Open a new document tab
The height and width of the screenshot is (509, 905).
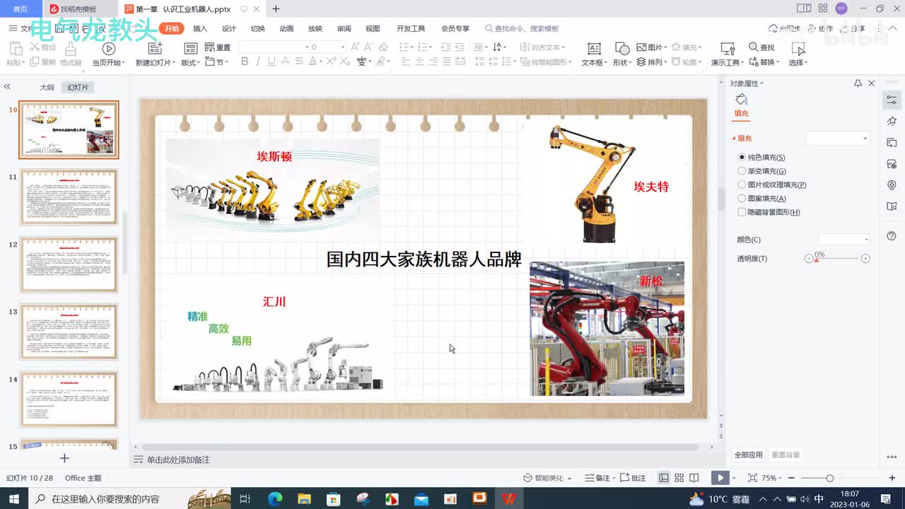pyautogui.click(x=276, y=9)
